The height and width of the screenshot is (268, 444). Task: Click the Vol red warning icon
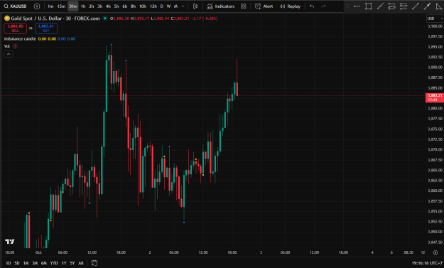click(x=15, y=46)
